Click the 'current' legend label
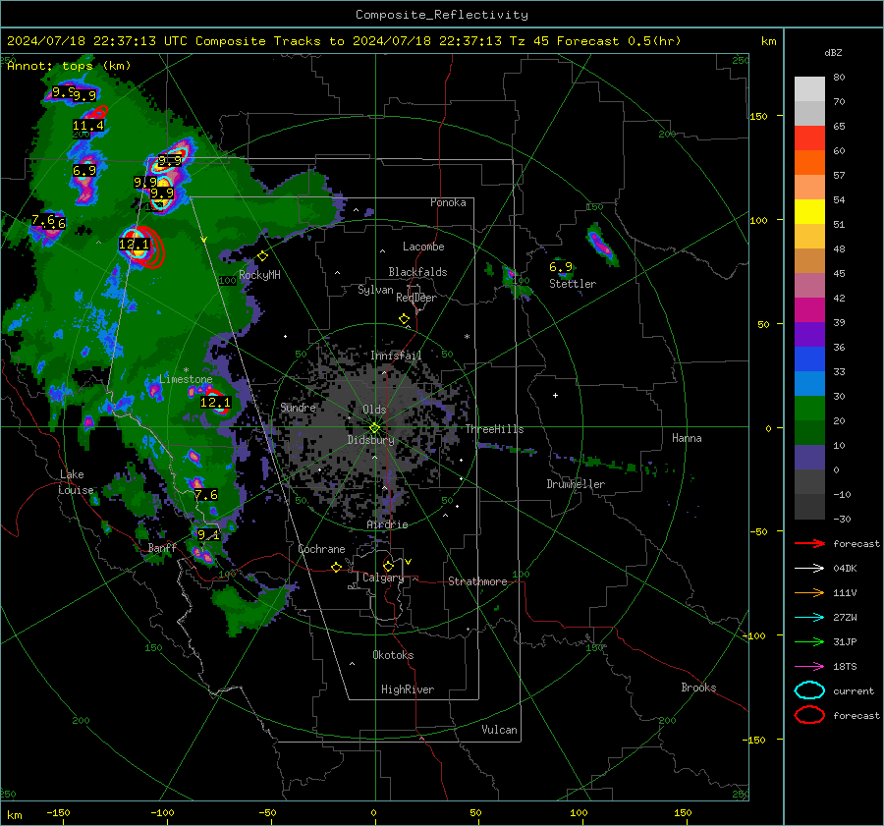This screenshot has height=826, width=884. click(x=854, y=690)
